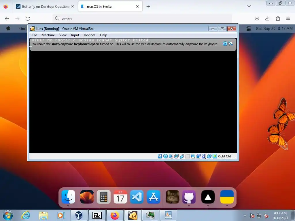Click the Sat Sep 30 menu bar clock
The width and height of the screenshot is (295, 221).
274,28
